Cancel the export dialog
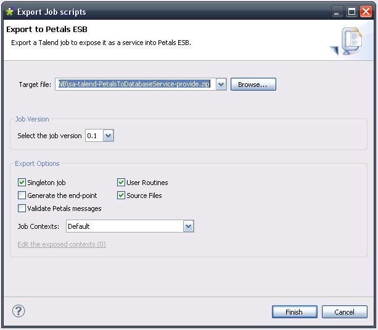Image resolution: width=378 pixels, height=330 pixels. pyautogui.click(x=344, y=312)
